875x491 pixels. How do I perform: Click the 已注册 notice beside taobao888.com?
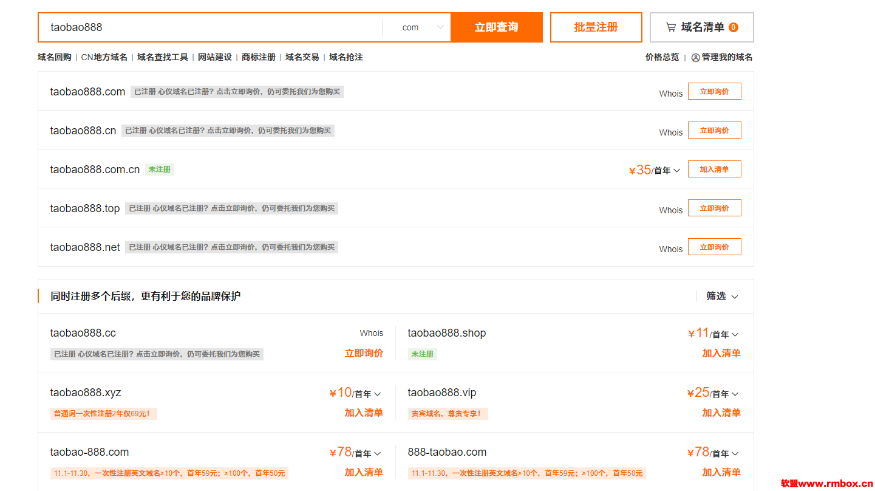click(237, 92)
